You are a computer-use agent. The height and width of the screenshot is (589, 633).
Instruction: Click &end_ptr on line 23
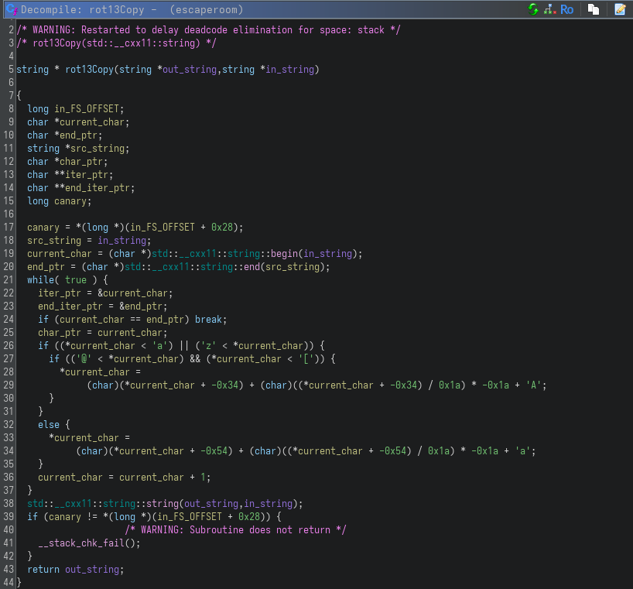click(141, 306)
